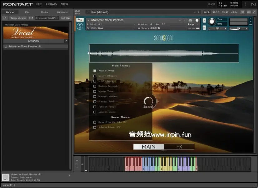Click the camera snapshot icon
Viewport: 258px width, 188px height.
190,20
